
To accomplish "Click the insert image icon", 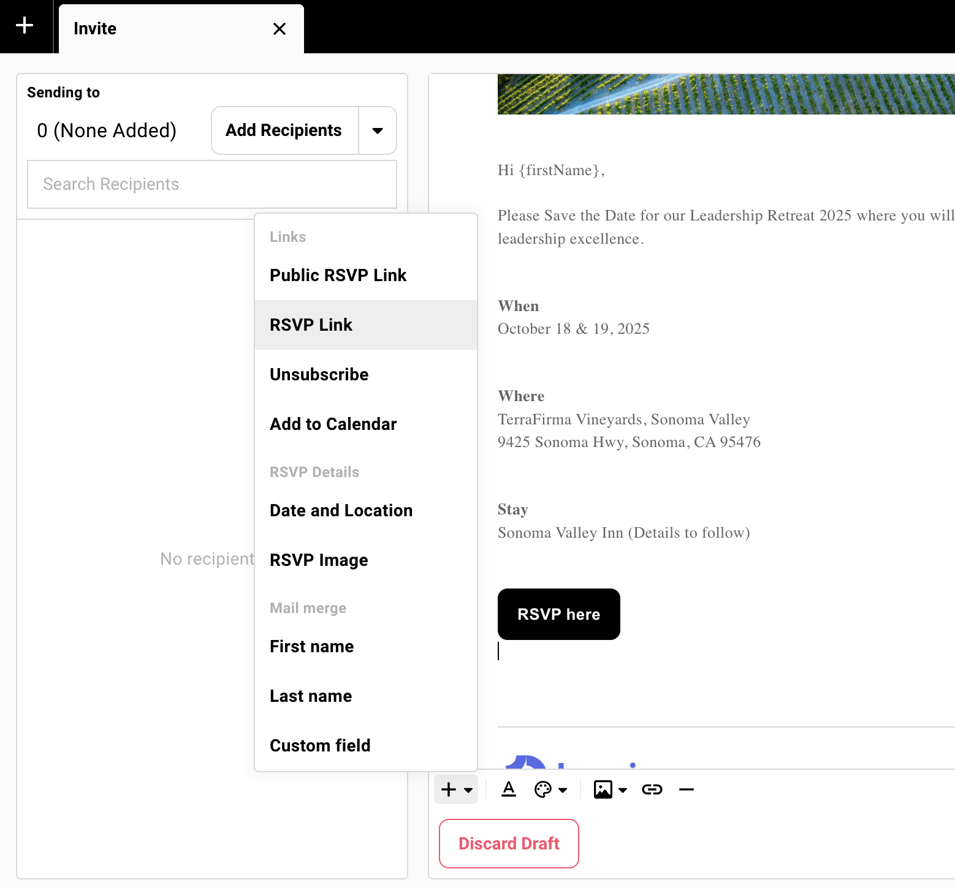I will click(603, 789).
